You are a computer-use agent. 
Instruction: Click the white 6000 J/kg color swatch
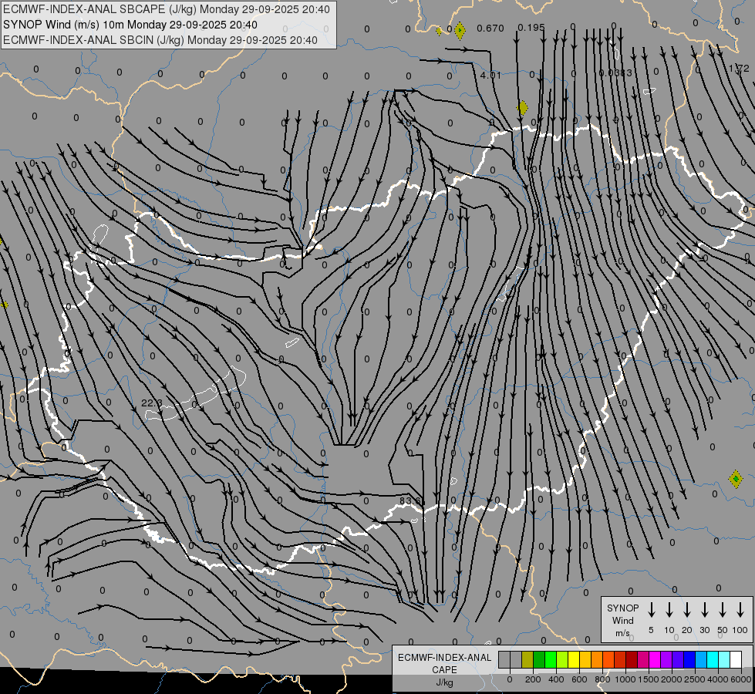[x=736, y=659]
